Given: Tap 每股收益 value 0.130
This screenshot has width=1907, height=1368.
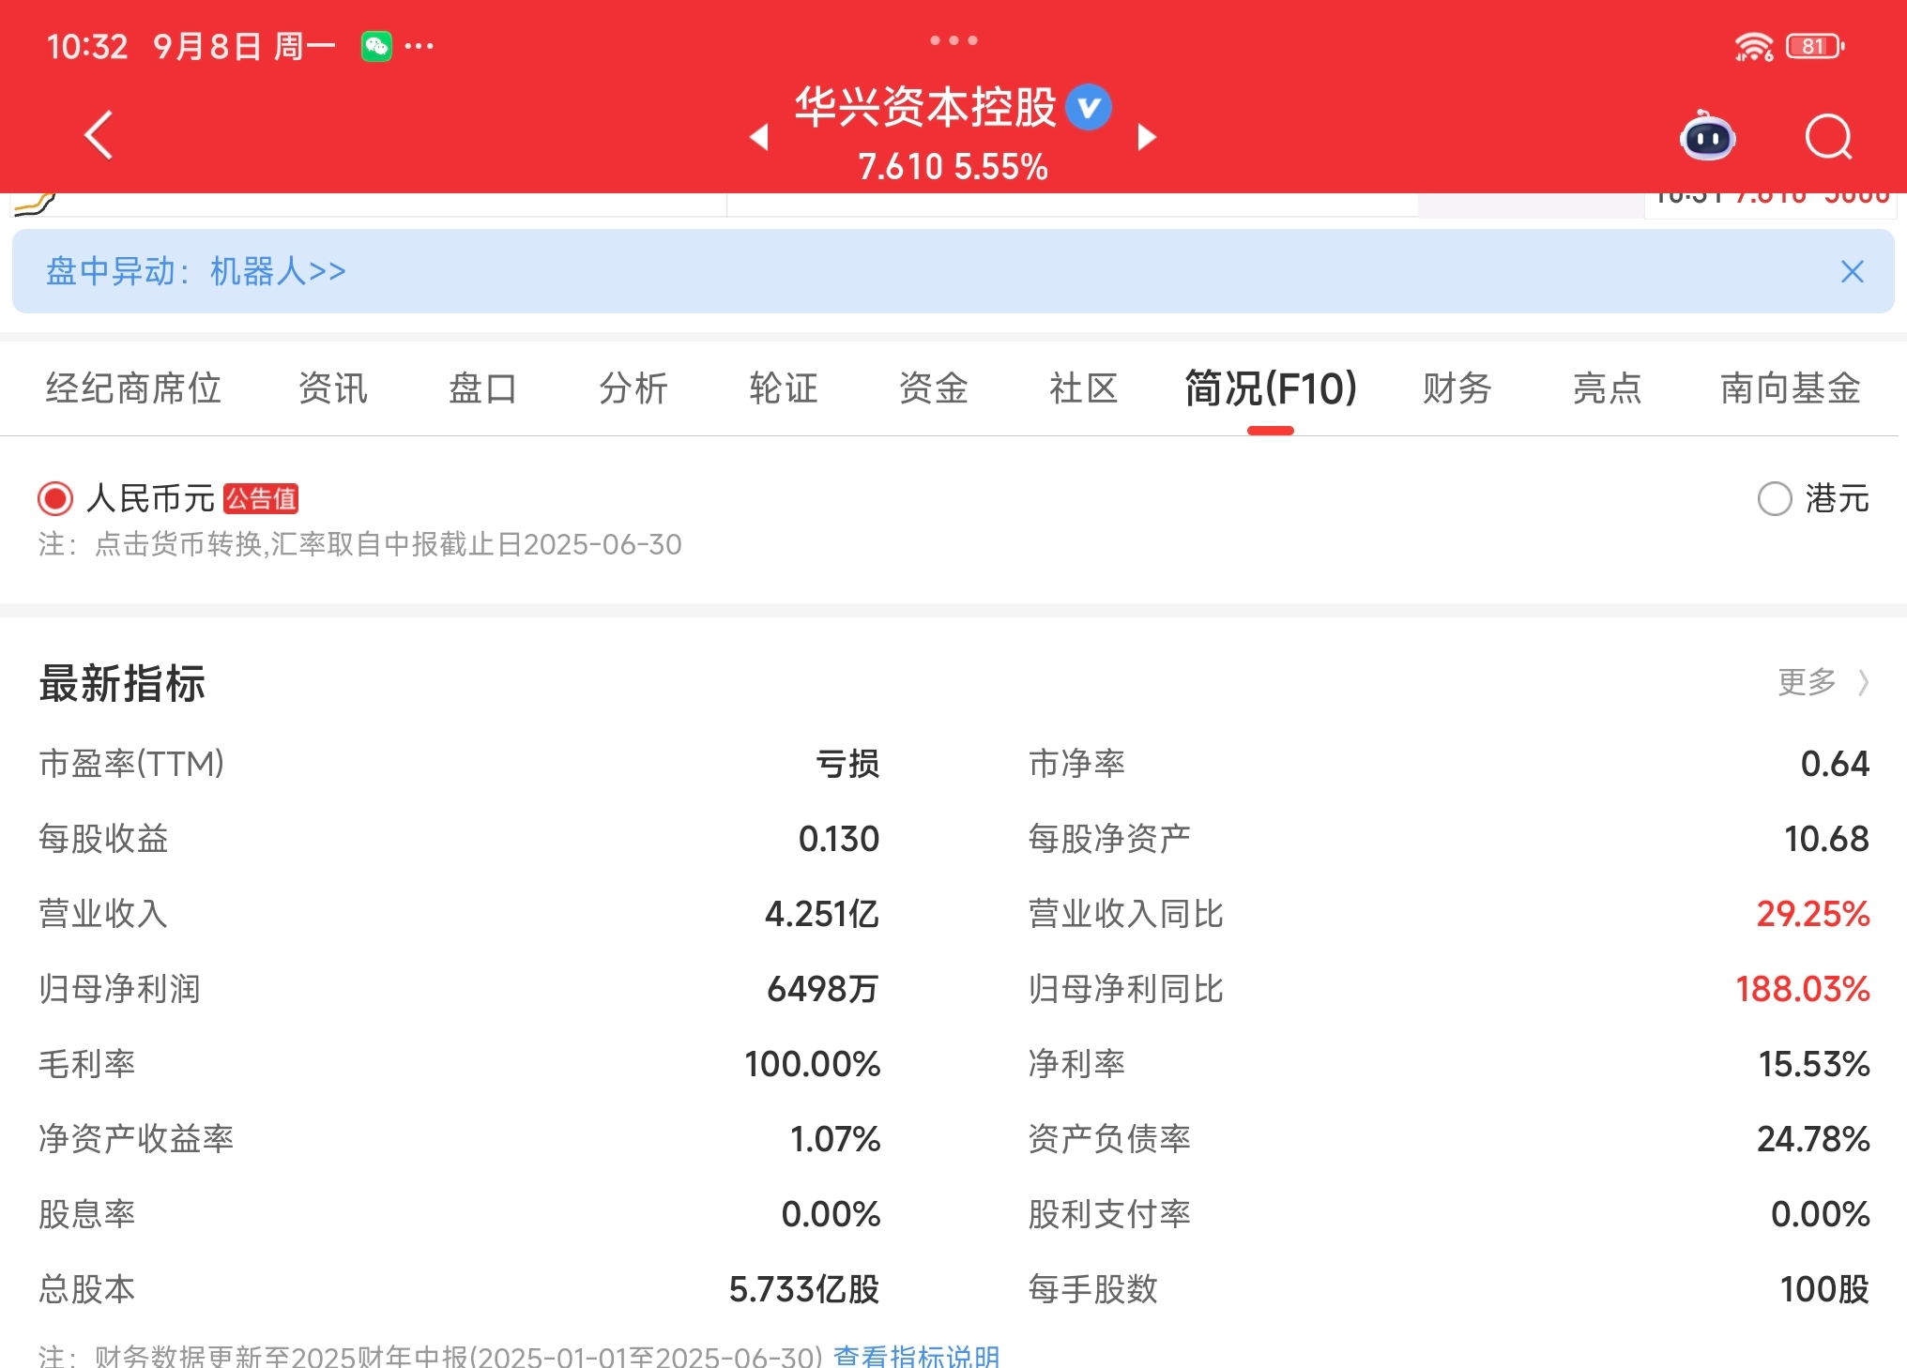Looking at the screenshot, I should coord(839,839).
